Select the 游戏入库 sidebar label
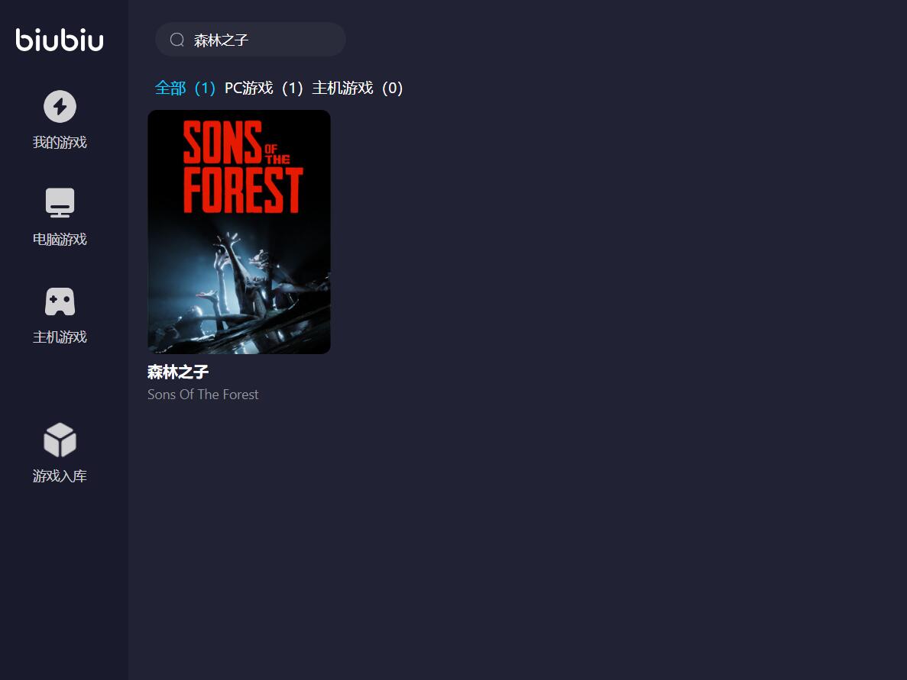 [60, 476]
